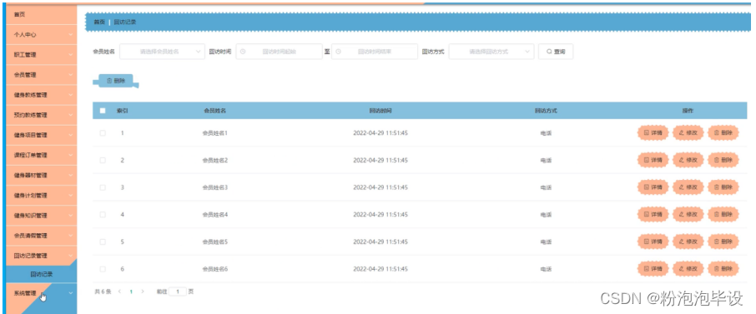The image size is (756, 314).
Task: View 详情 for 会员姓名3
Action: 653,187
